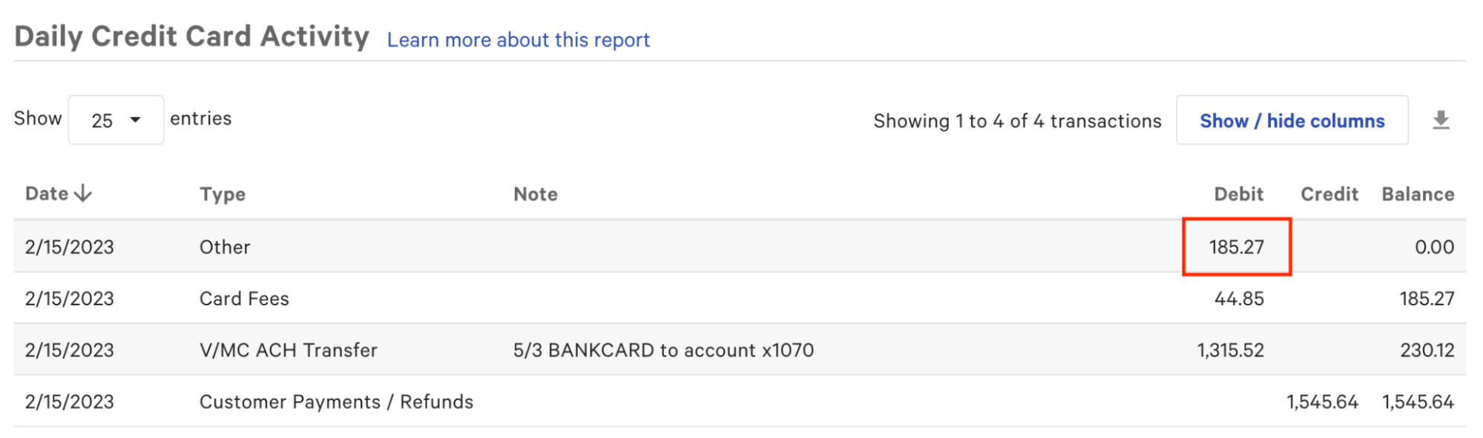Sort by the Type column header
1483x438 pixels.
click(x=222, y=194)
